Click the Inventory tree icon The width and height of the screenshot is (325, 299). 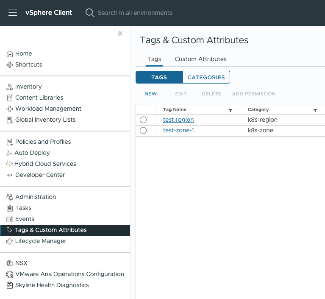(10, 87)
